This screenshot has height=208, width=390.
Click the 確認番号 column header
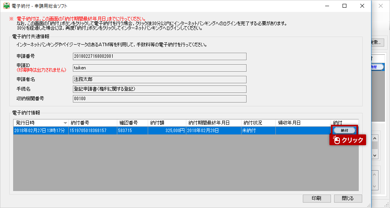(x=133, y=123)
